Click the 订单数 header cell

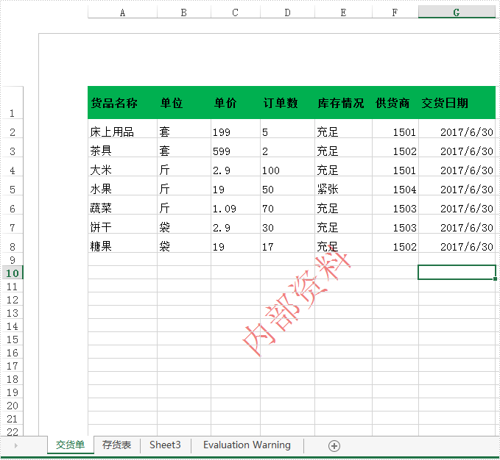[x=287, y=102]
